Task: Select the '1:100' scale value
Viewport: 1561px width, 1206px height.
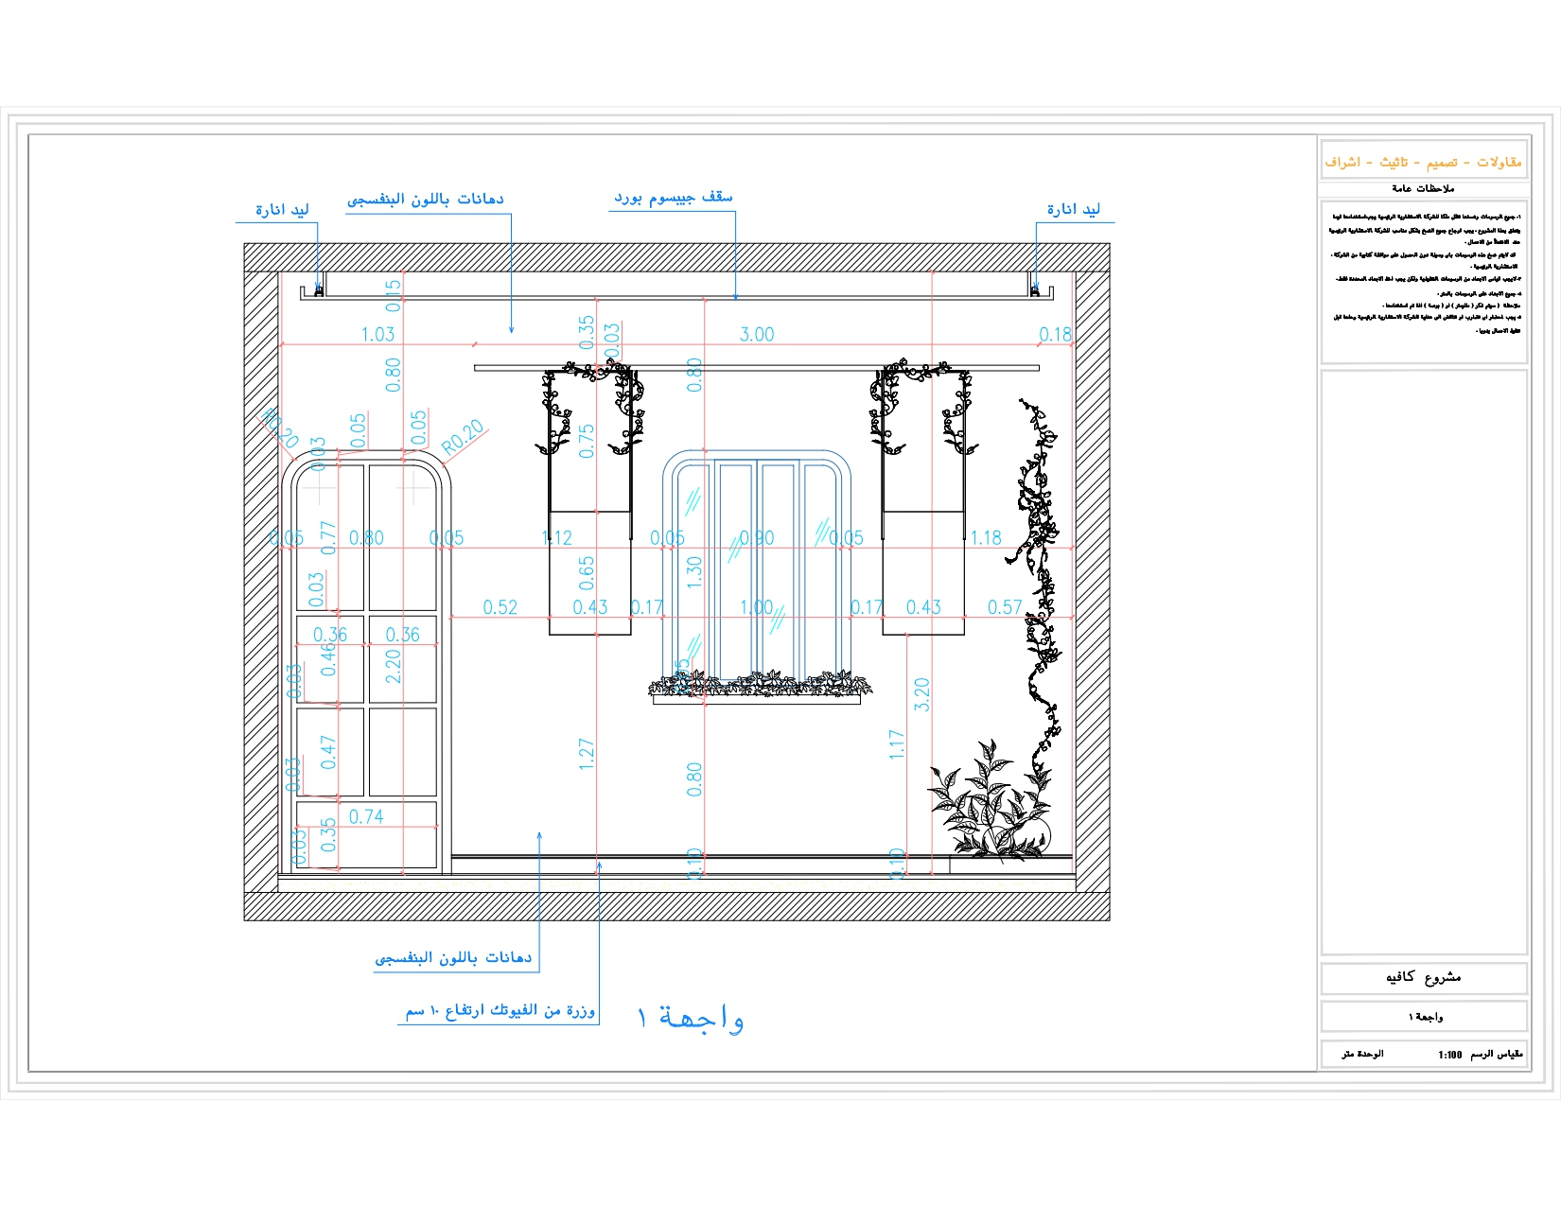Action: click(1450, 1055)
